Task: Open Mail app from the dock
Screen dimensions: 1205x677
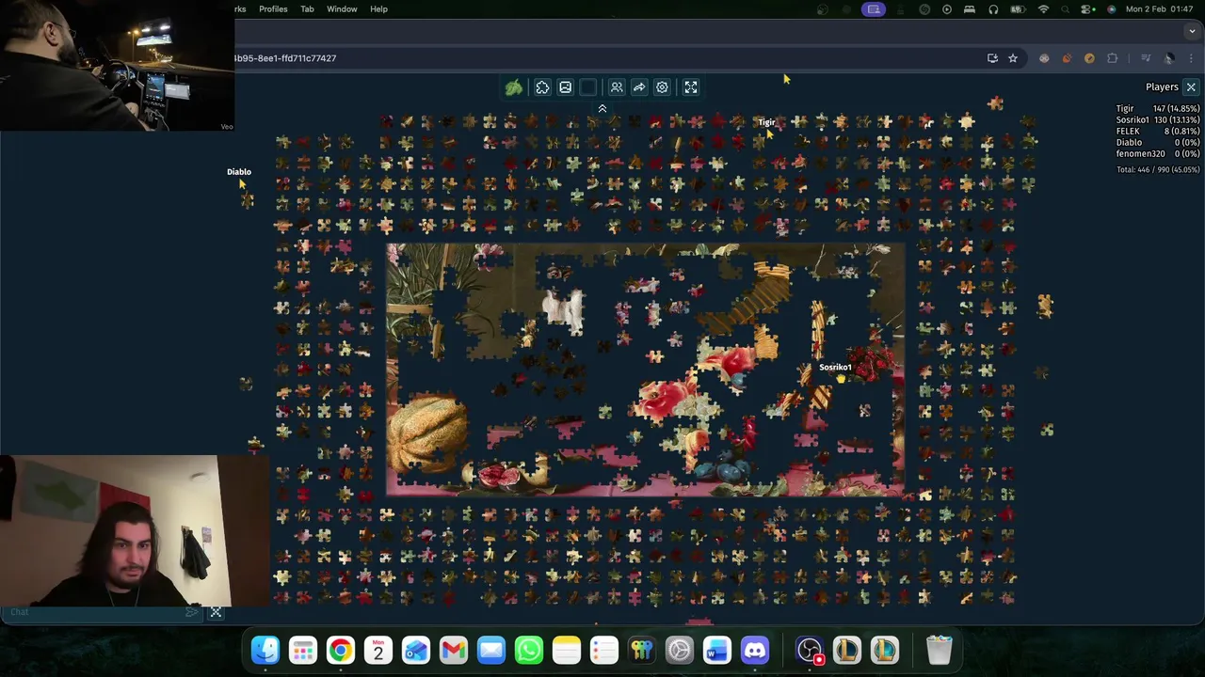Action: coord(491,650)
